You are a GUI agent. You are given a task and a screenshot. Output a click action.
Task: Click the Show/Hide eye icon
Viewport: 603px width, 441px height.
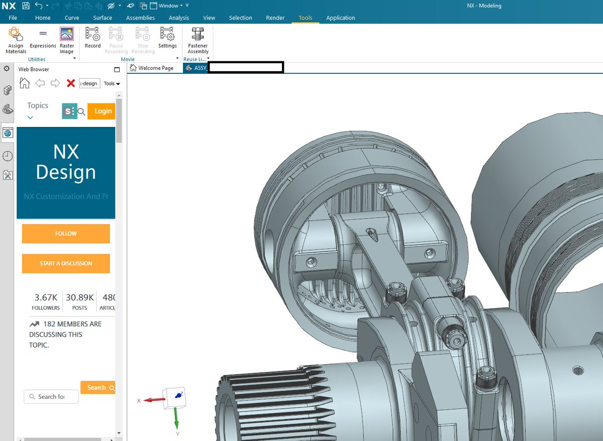click(x=111, y=6)
